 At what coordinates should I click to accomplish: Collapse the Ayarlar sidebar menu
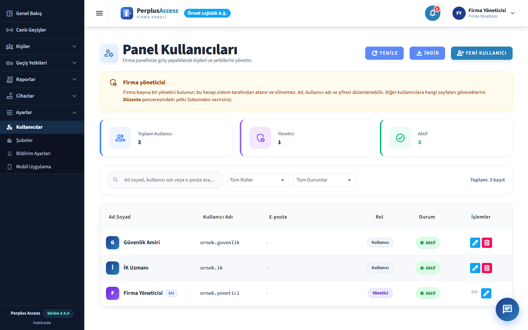pyautogui.click(x=42, y=113)
